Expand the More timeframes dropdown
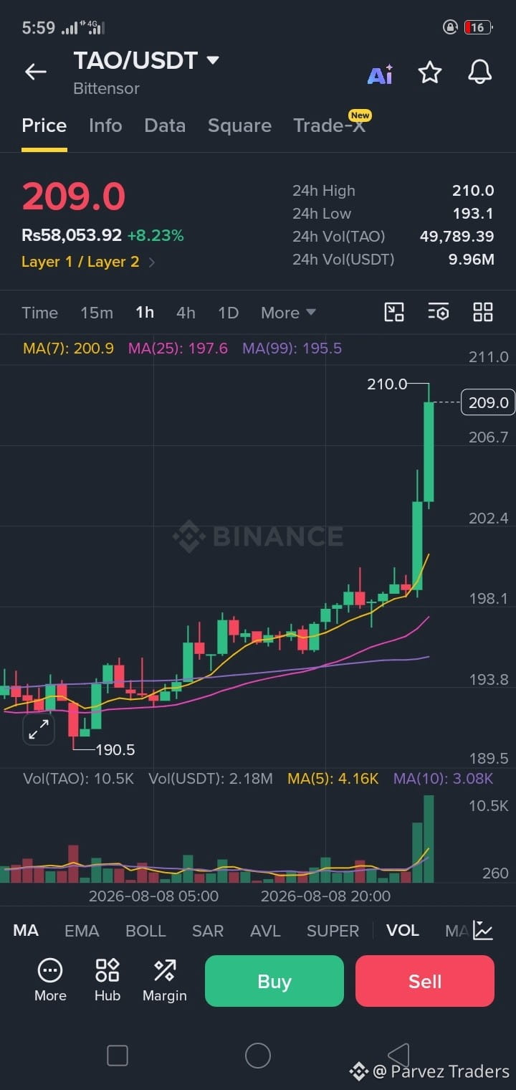The image size is (516, 1090). coord(288,313)
